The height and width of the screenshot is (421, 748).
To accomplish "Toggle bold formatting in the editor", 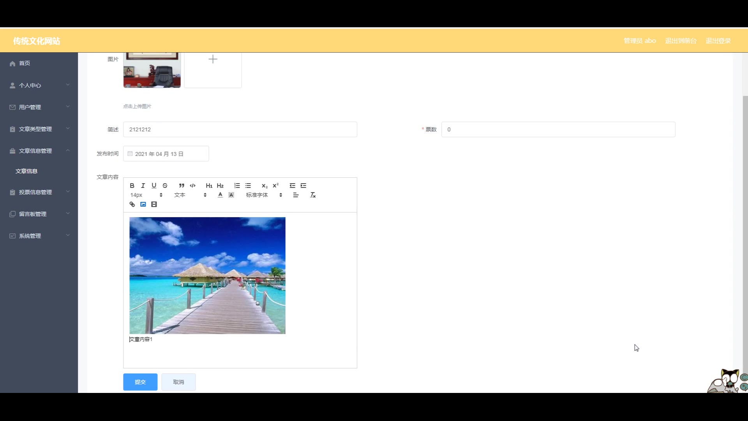I will click(x=132, y=186).
